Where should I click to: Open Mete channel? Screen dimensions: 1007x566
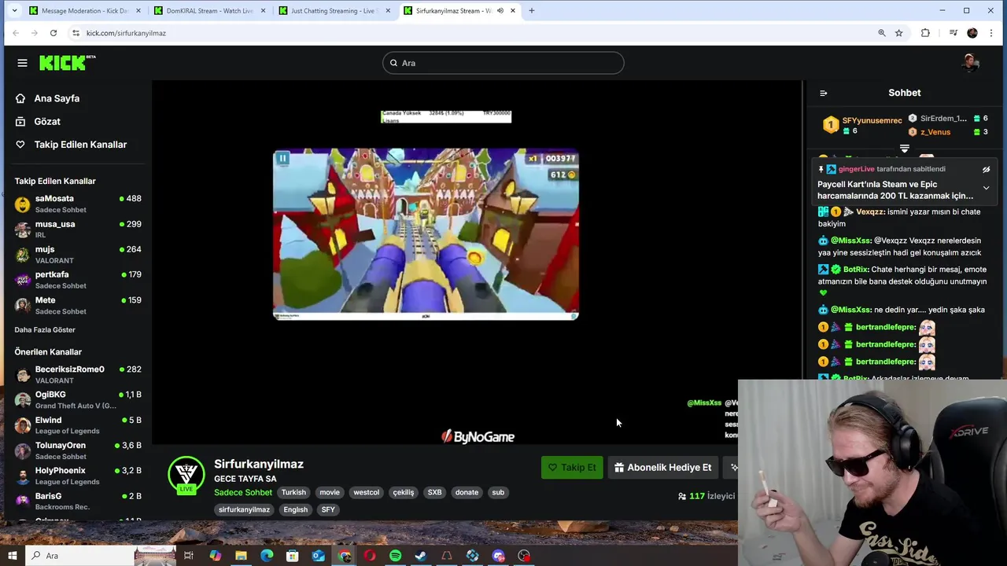[x=76, y=305]
